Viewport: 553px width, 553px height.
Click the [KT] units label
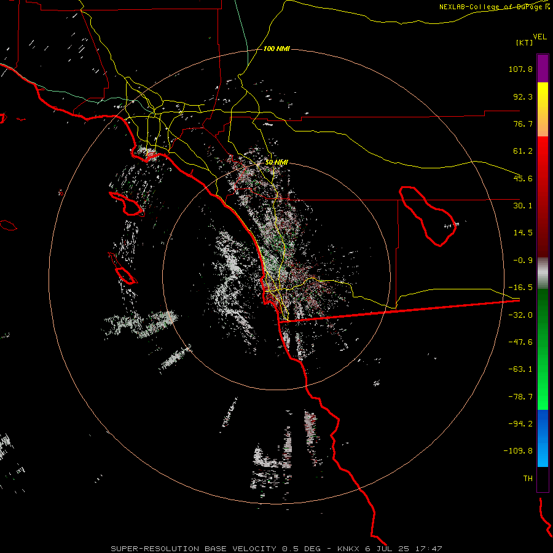(x=525, y=42)
